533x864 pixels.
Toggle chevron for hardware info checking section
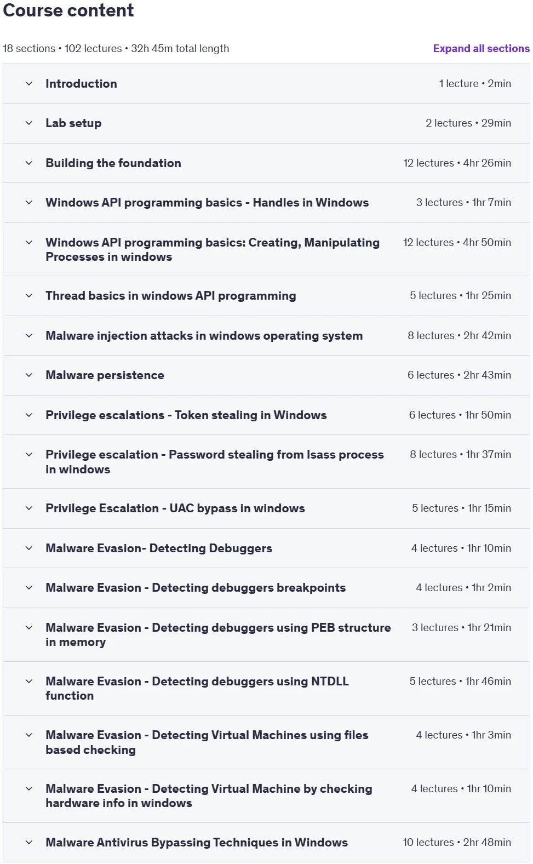[29, 789]
